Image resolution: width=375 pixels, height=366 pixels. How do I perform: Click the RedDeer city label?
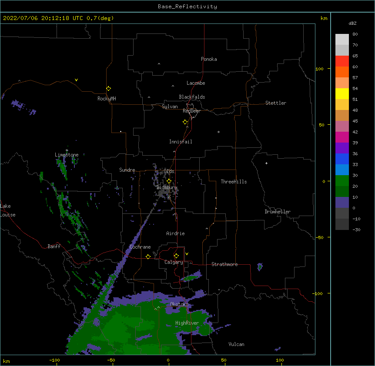[191, 111]
